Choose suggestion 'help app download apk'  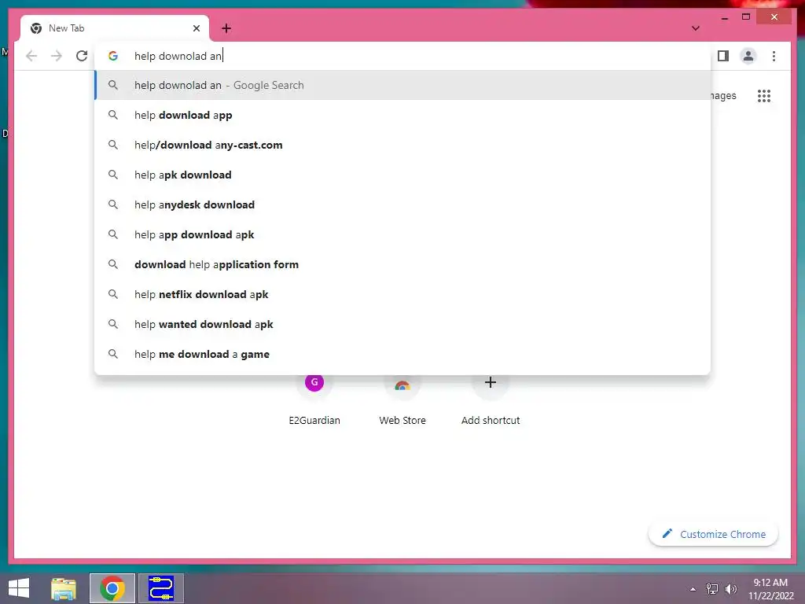(402, 234)
